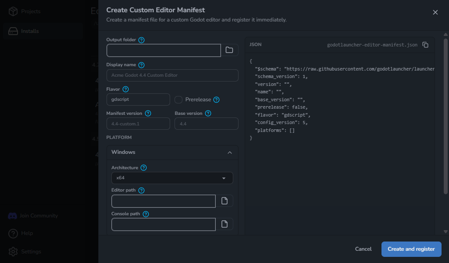The width and height of the screenshot is (449, 263).
Task: Focus the Output folder input field
Action: click(x=164, y=50)
